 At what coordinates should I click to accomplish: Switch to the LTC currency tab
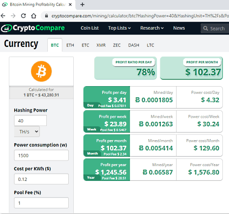[150, 45]
